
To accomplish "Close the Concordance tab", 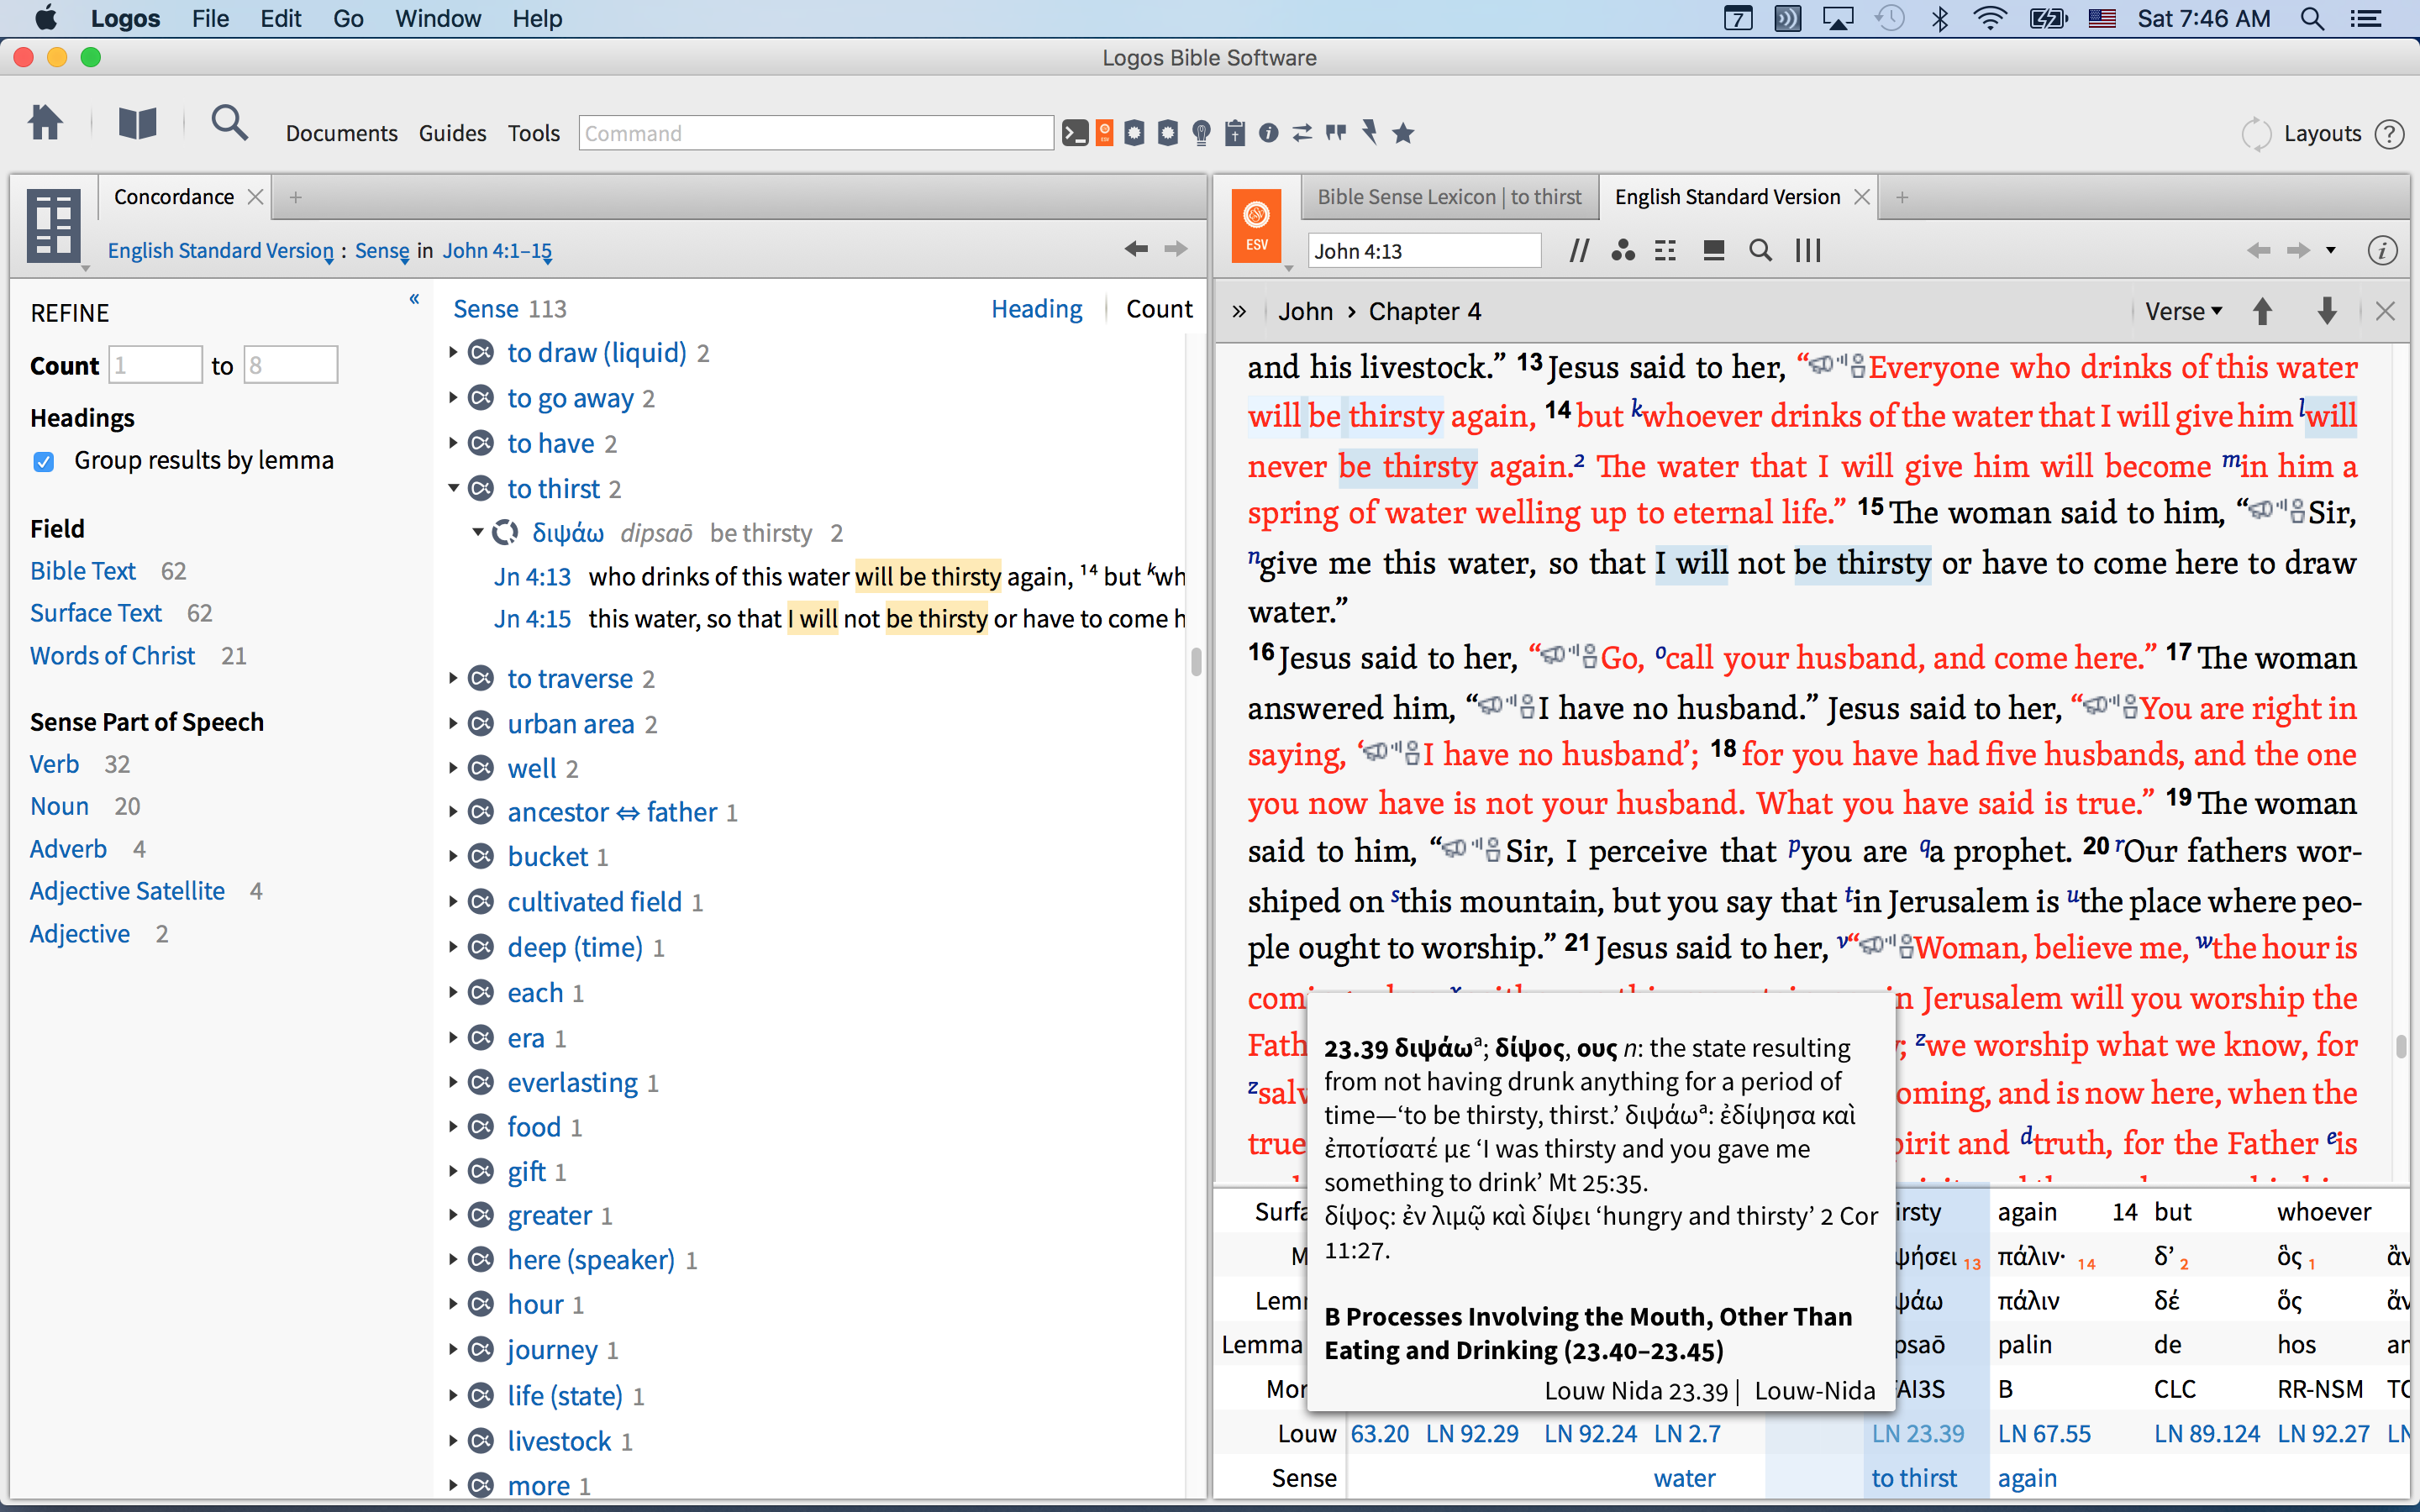I will 255,197.
